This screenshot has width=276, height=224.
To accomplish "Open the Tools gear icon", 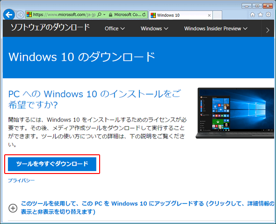I will click(268, 14).
